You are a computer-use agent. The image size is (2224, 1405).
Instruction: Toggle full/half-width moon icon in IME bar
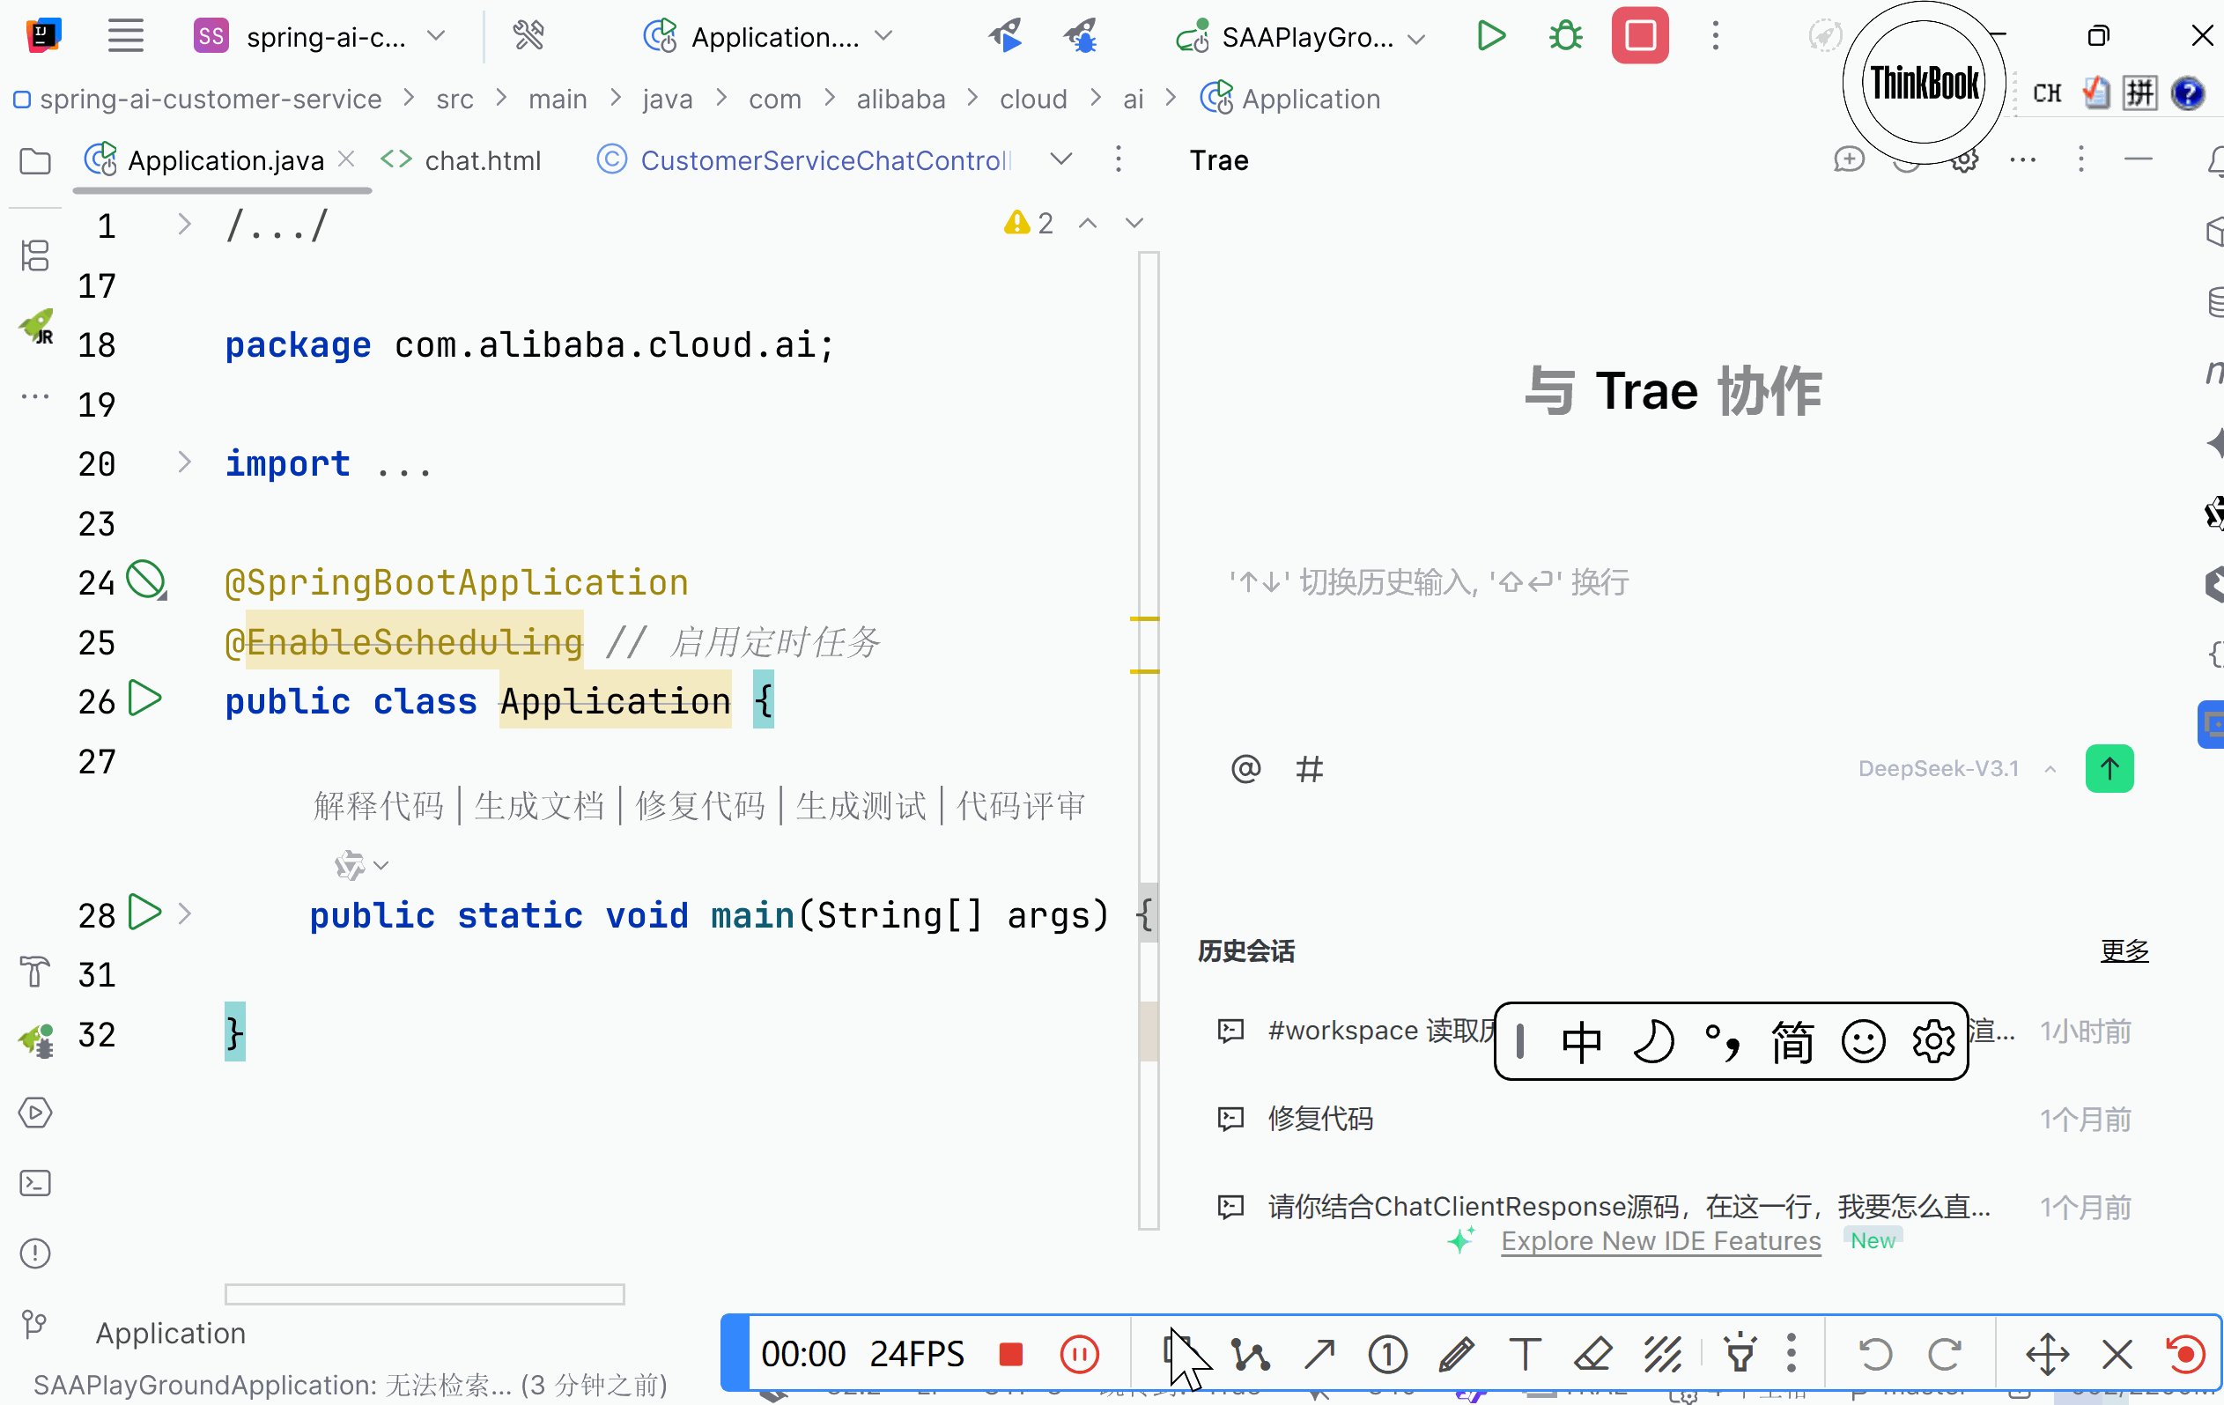click(1652, 1042)
